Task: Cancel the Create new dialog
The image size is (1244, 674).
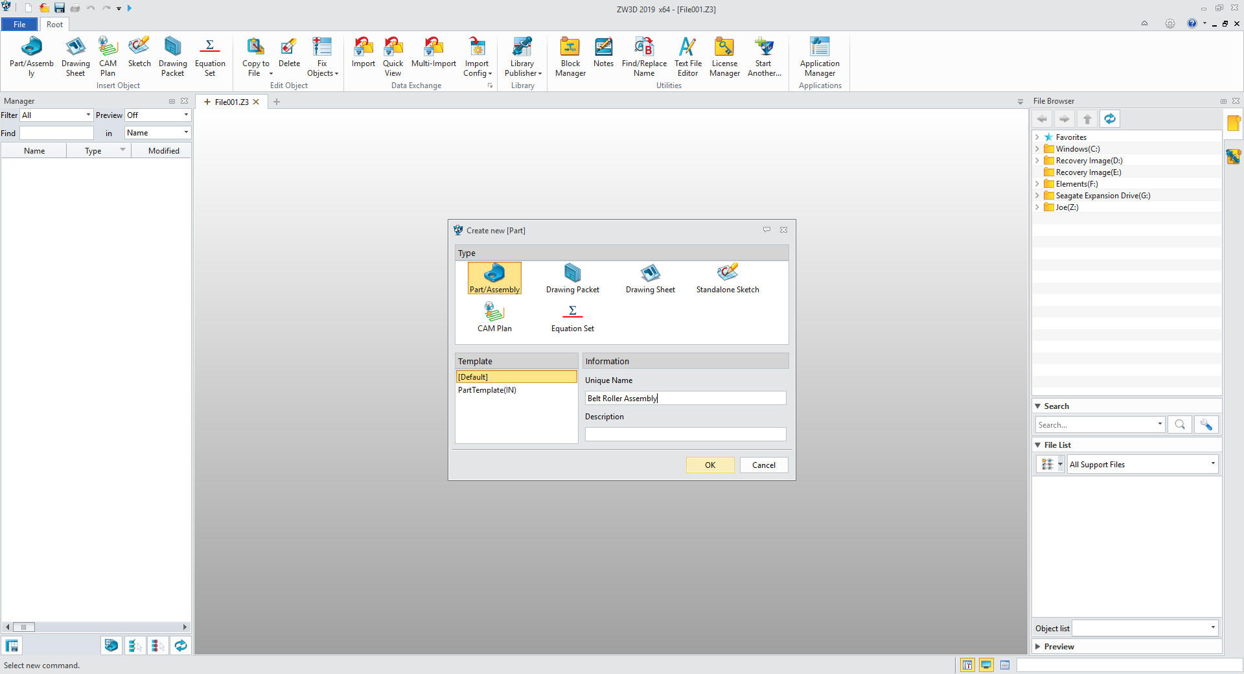Action: pos(763,465)
